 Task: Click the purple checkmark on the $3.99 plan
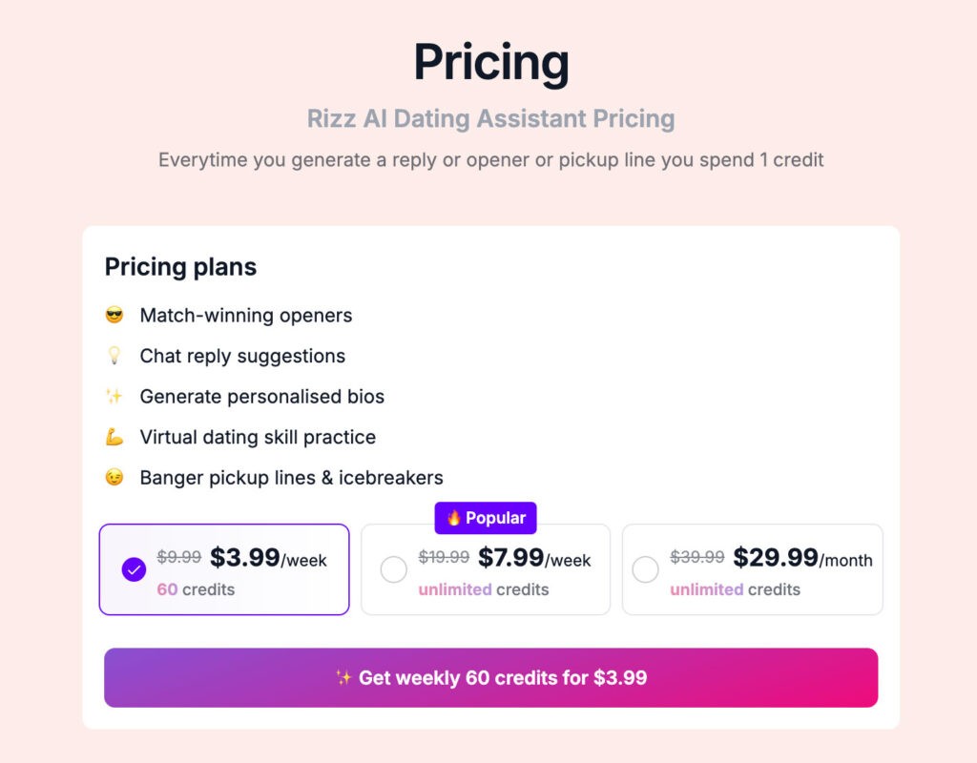pyautogui.click(x=134, y=569)
